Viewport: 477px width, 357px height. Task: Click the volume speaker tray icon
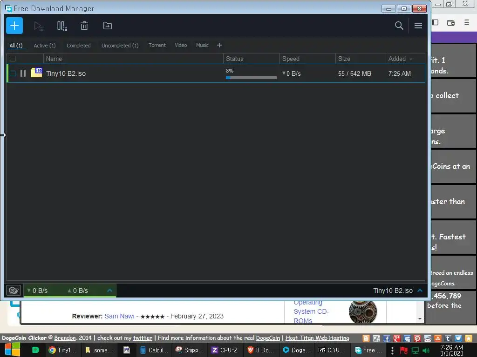pos(426,350)
